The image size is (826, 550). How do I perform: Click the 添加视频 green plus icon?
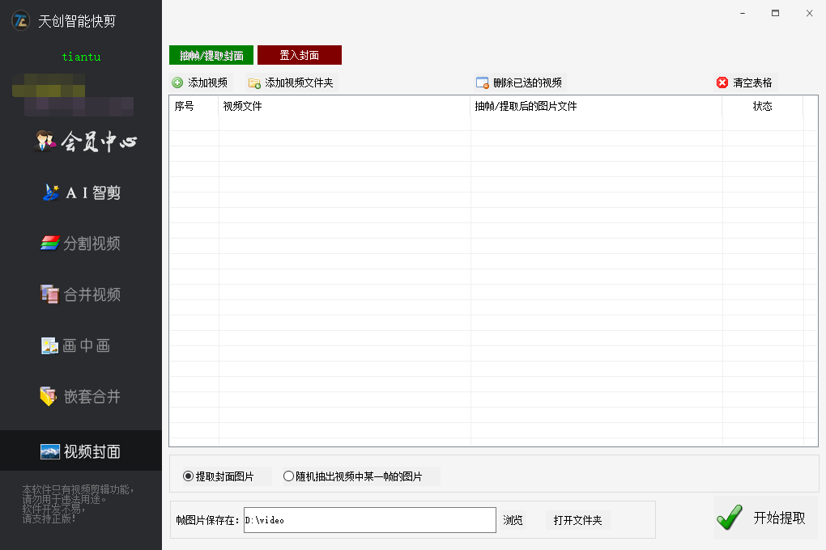(x=177, y=82)
